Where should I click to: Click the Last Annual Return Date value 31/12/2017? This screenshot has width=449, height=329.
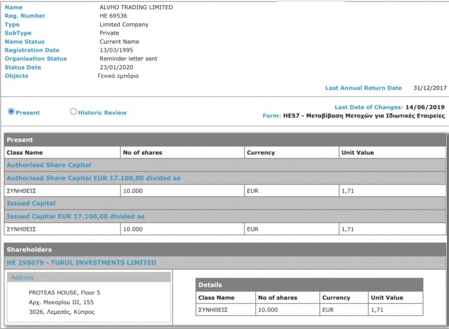click(x=429, y=88)
